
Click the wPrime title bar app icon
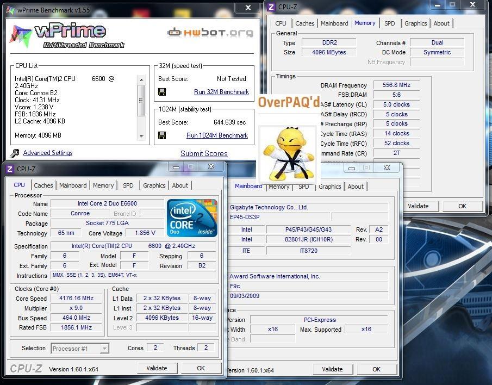tap(10, 10)
